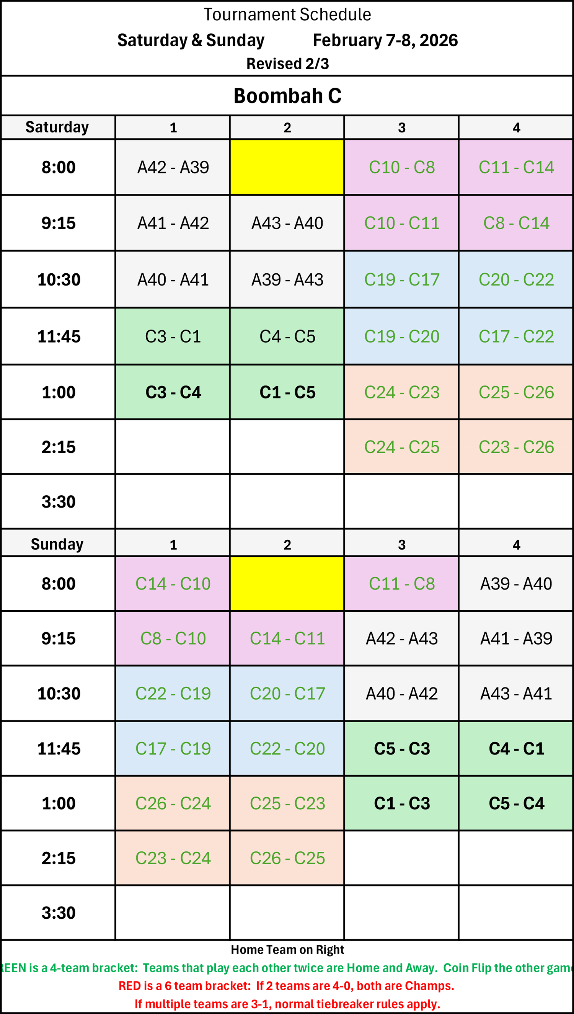The width and height of the screenshot is (574, 1014).
Task: Click the C24 - C23 peach cell
Action: 401,392
